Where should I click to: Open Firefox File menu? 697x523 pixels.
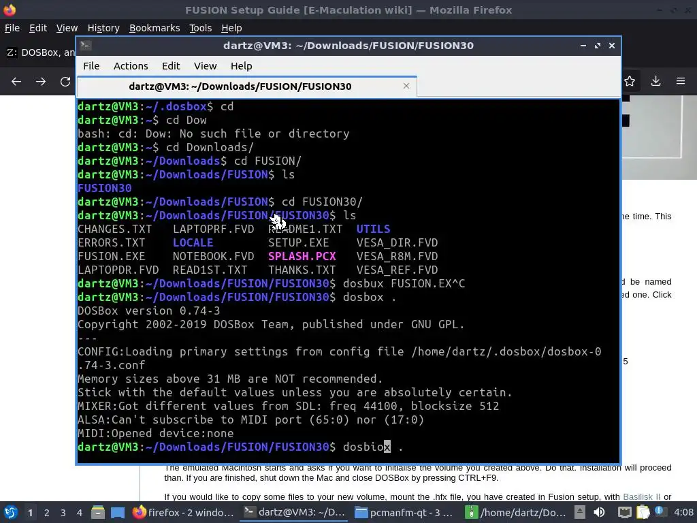(12, 28)
